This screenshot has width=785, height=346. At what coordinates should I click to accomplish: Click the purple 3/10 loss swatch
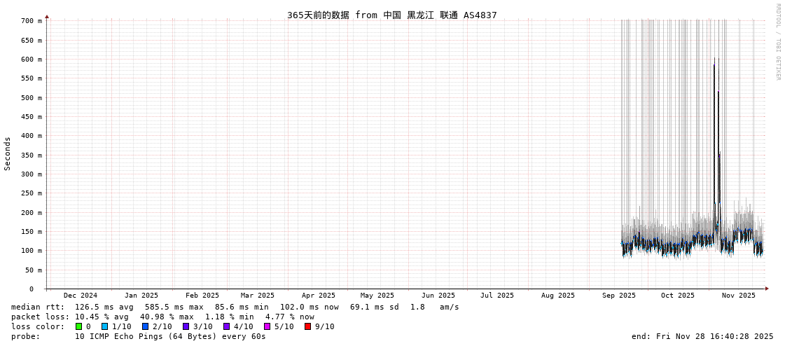pyautogui.click(x=186, y=326)
